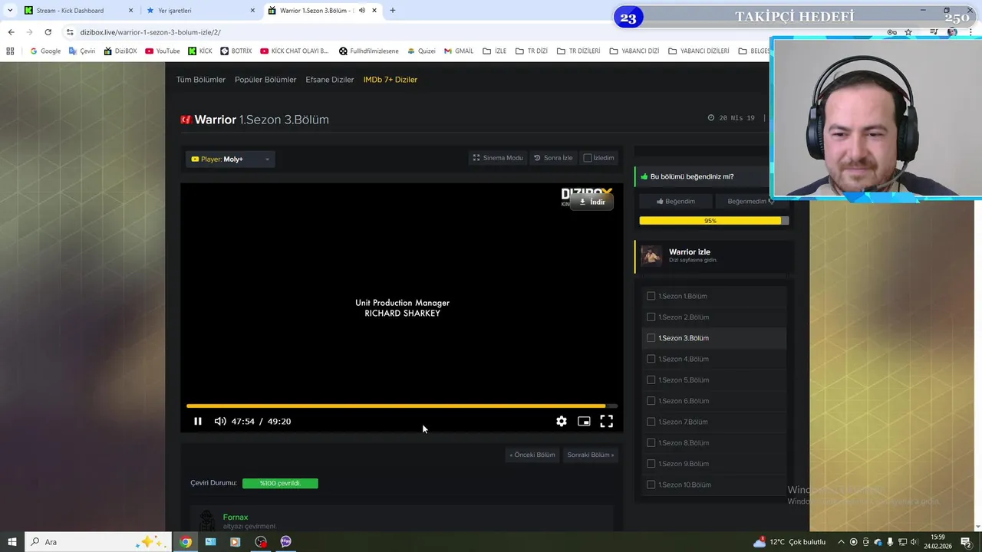Reload the current page
This screenshot has width=982, height=552.
(48, 32)
